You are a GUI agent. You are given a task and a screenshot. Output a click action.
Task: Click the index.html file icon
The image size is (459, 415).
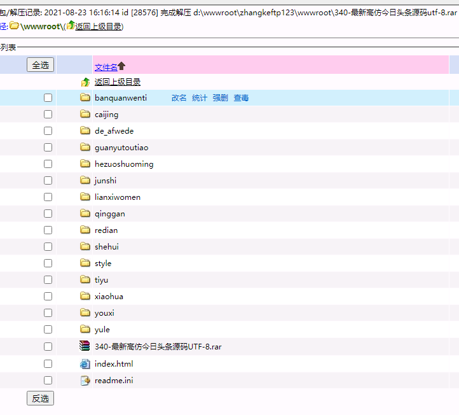(x=85, y=364)
